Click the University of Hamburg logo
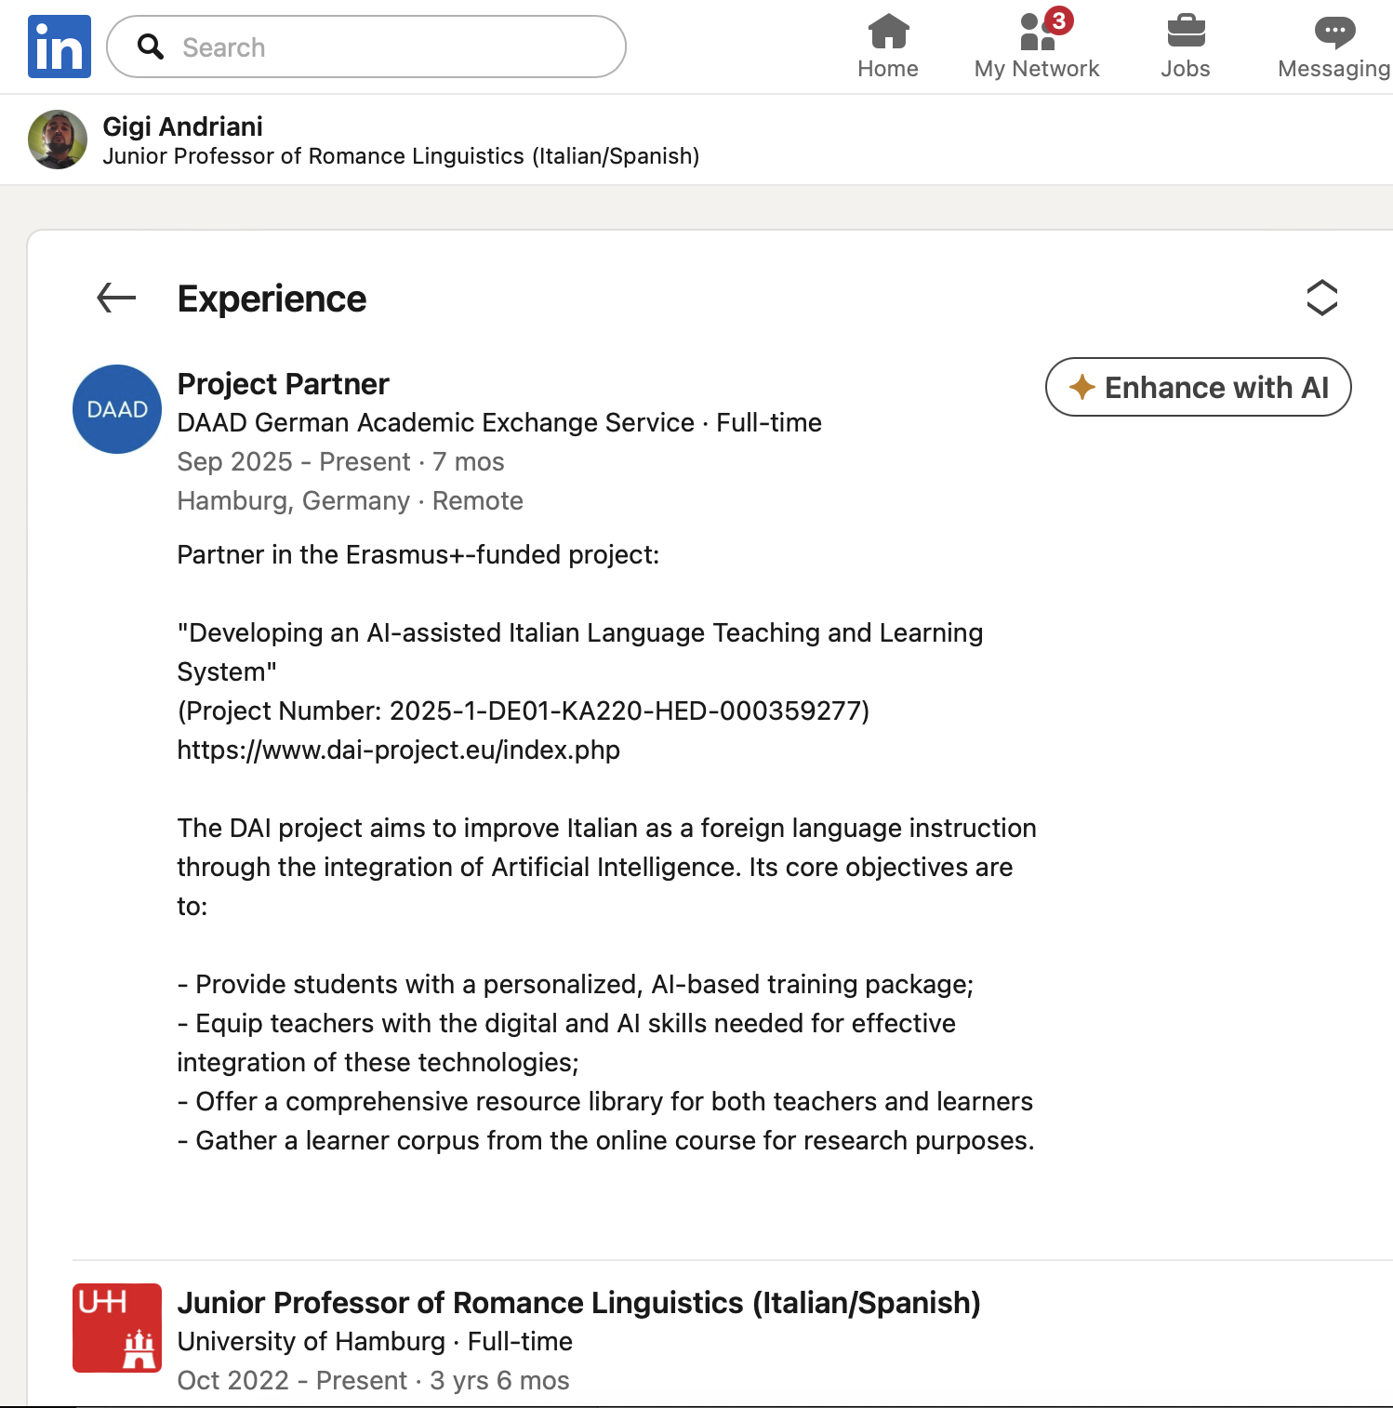Viewport: 1393px width, 1408px height. coord(117,1328)
